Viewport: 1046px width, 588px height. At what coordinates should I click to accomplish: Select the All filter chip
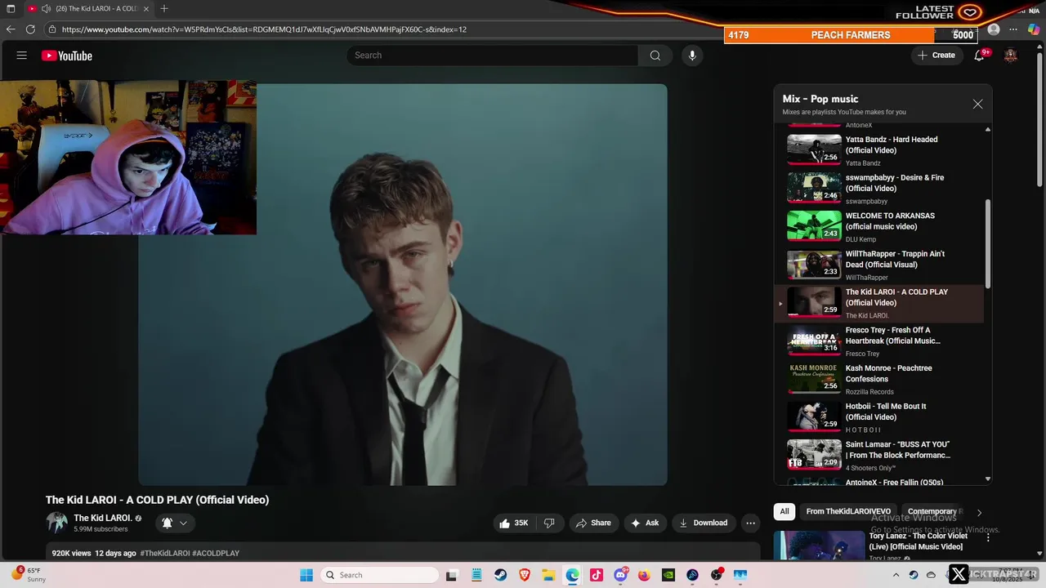[x=784, y=511]
